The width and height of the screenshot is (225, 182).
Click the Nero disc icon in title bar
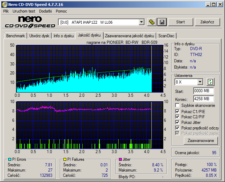coord(5,5)
